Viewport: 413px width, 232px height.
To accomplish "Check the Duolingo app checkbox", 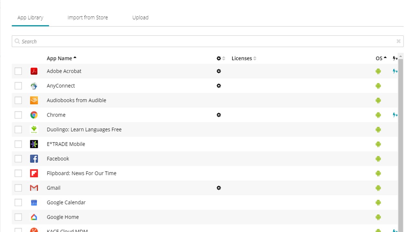I will click(18, 130).
